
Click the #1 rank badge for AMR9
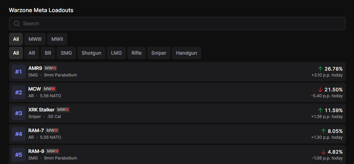(18, 72)
